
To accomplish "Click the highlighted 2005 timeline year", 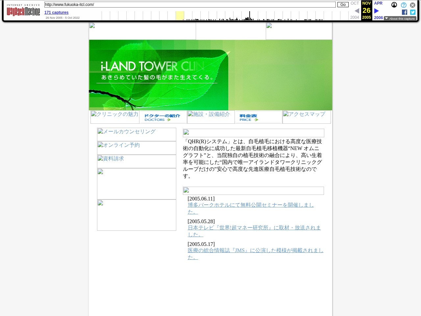I will [x=180, y=15].
